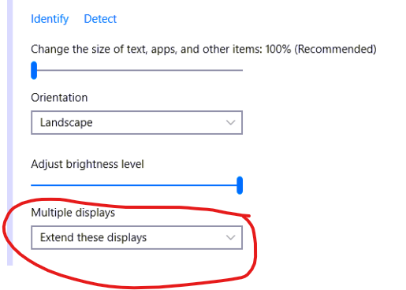
Task: Click the 100% (Recommended) text
Action: point(321,49)
